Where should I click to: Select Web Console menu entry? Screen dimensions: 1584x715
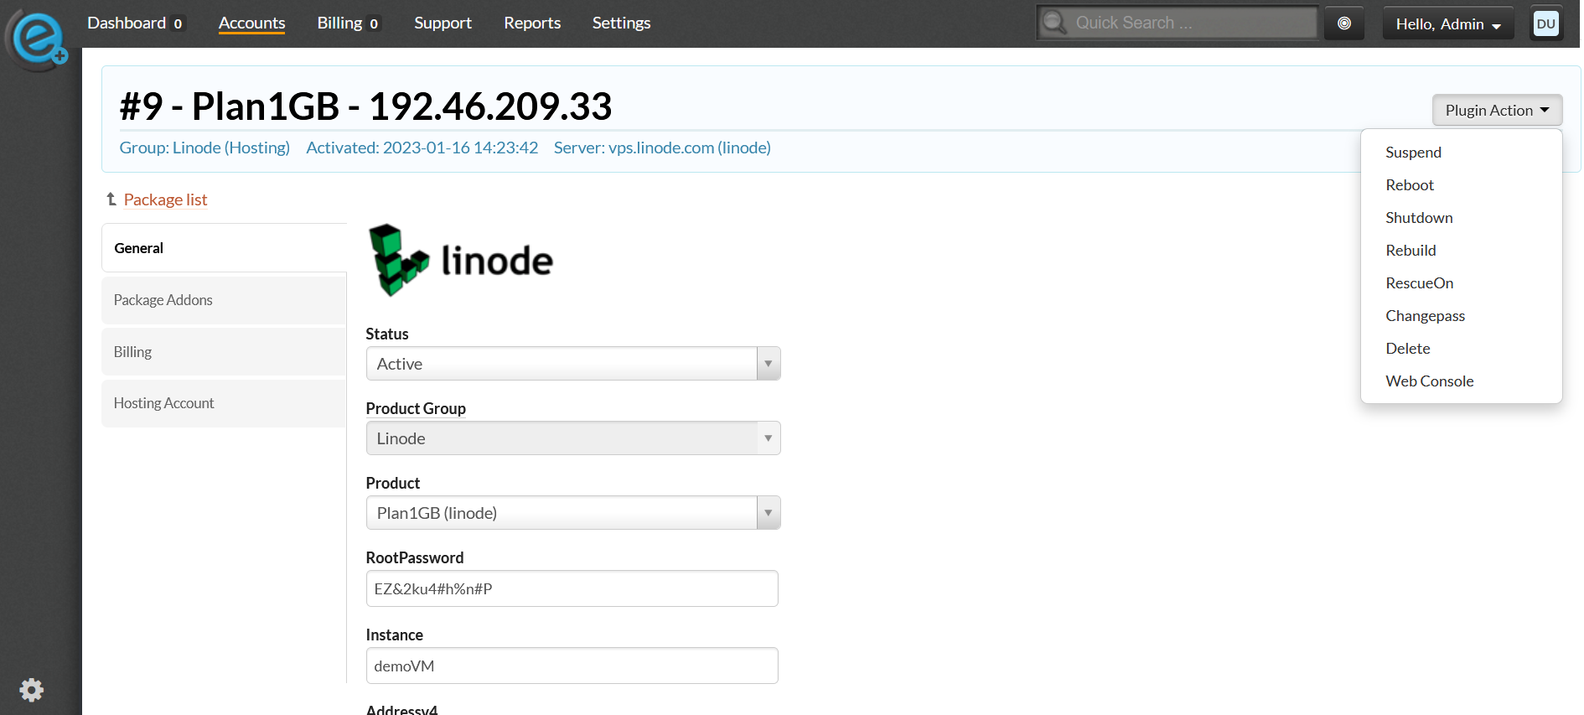point(1429,381)
